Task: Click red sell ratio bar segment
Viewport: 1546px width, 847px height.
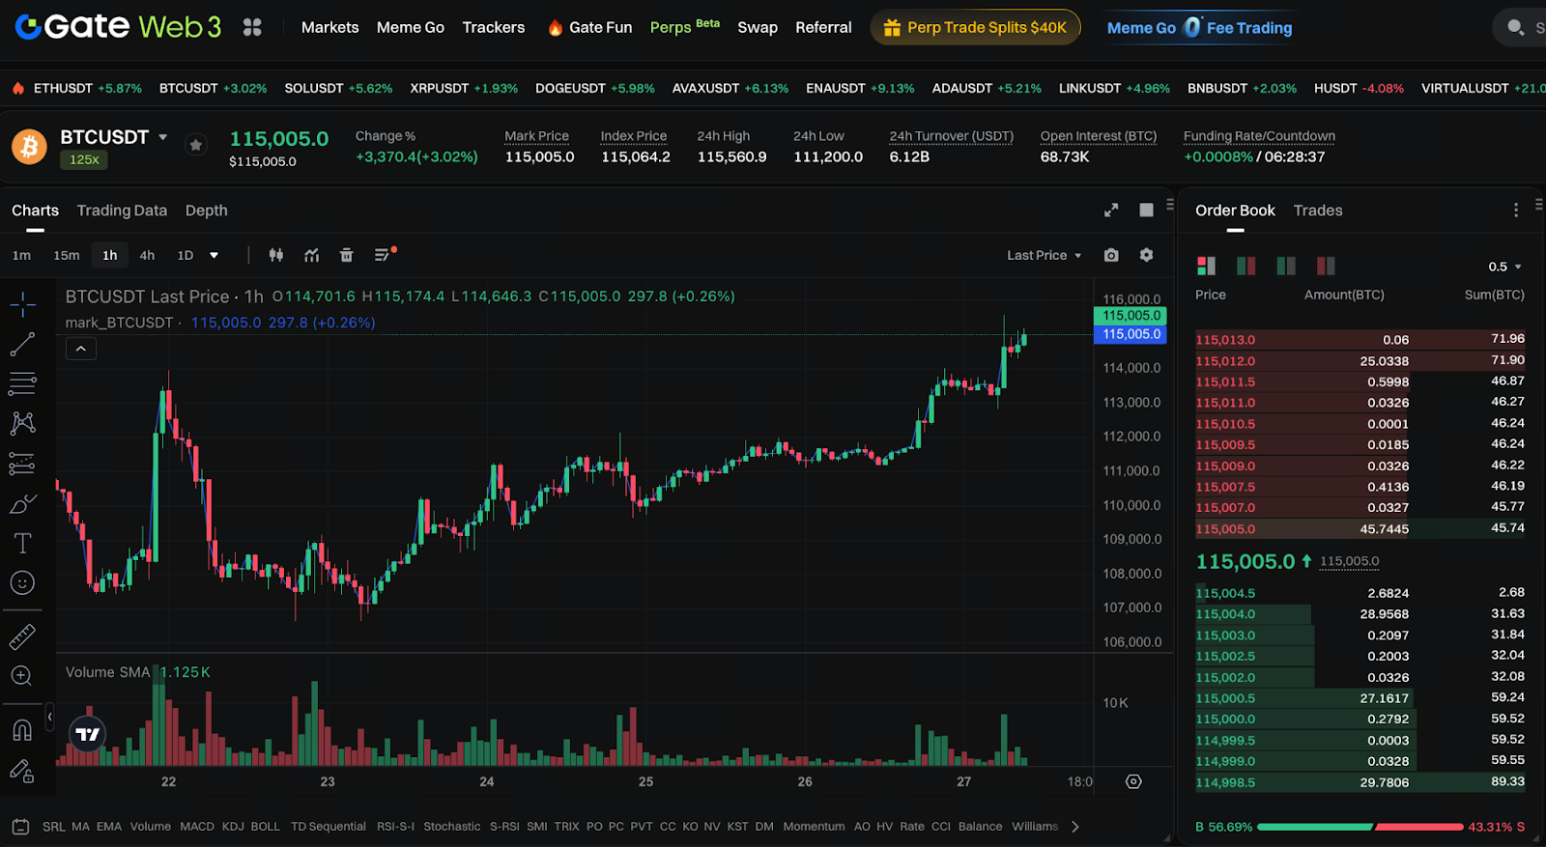Action: click(1418, 827)
